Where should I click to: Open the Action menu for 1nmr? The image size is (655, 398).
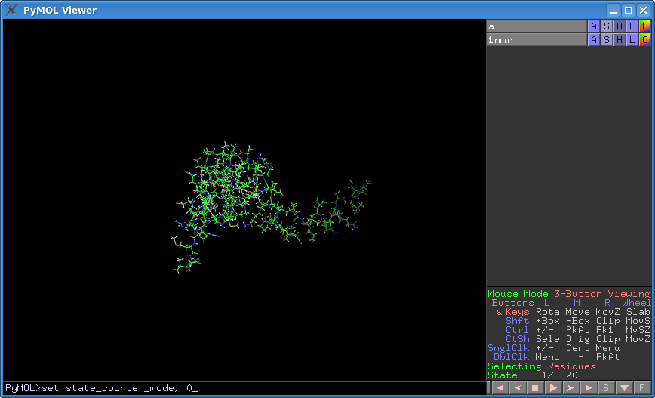click(594, 39)
